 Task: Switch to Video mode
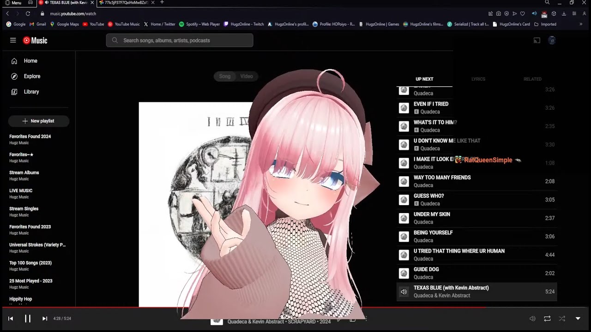pyautogui.click(x=247, y=77)
